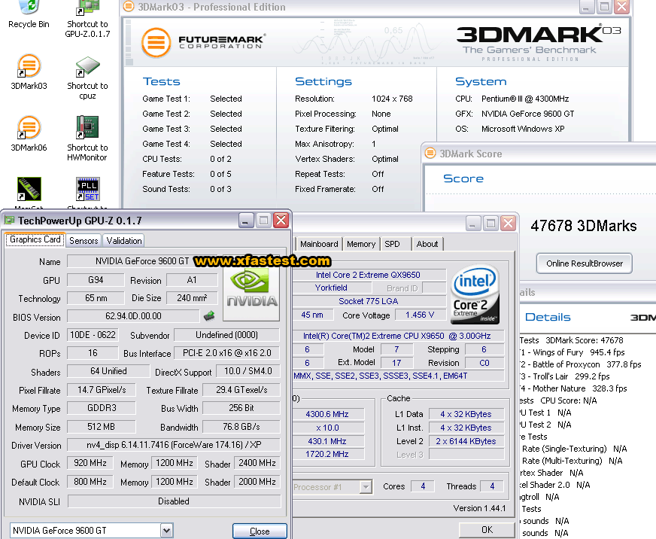Click the Core Voltage 1.456 V value
Screen dimensions: 656x539
click(x=420, y=315)
